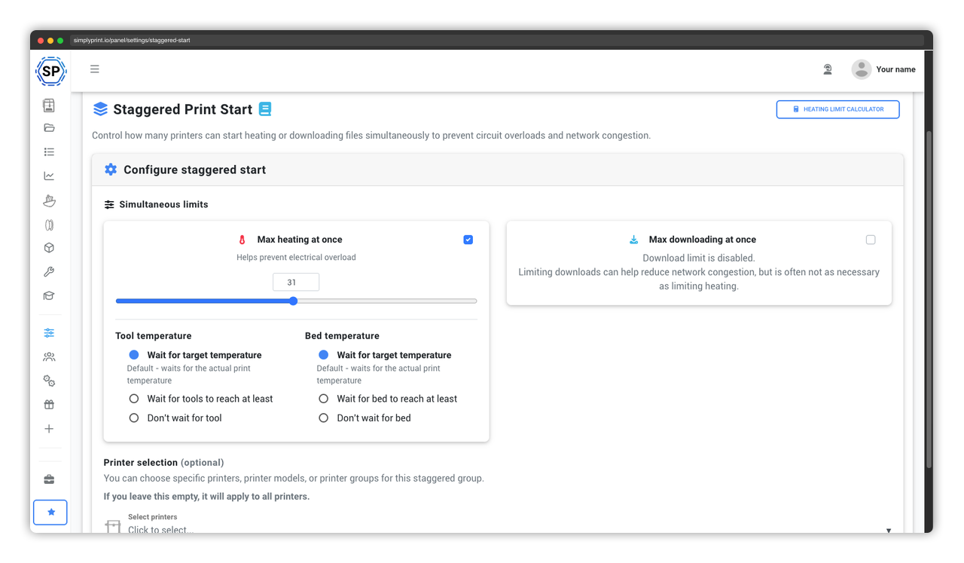
Task: Open the filament spool icon in sidebar
Action: pyautogui.click(x=49, y=225)
